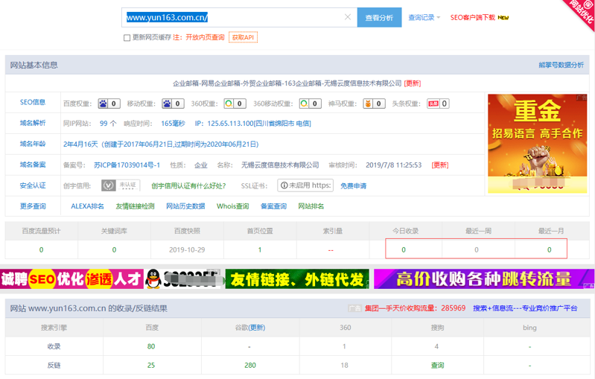
Task: Click the 百度快照 date 2019-10-29
Action: [x=187, y=250]
